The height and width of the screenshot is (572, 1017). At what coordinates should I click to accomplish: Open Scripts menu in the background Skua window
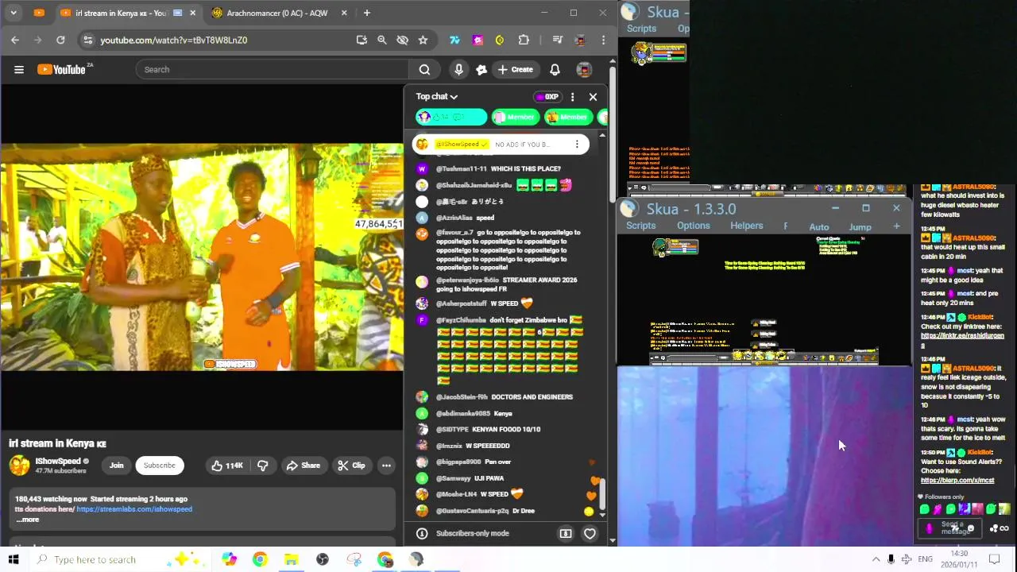point(641,29)
